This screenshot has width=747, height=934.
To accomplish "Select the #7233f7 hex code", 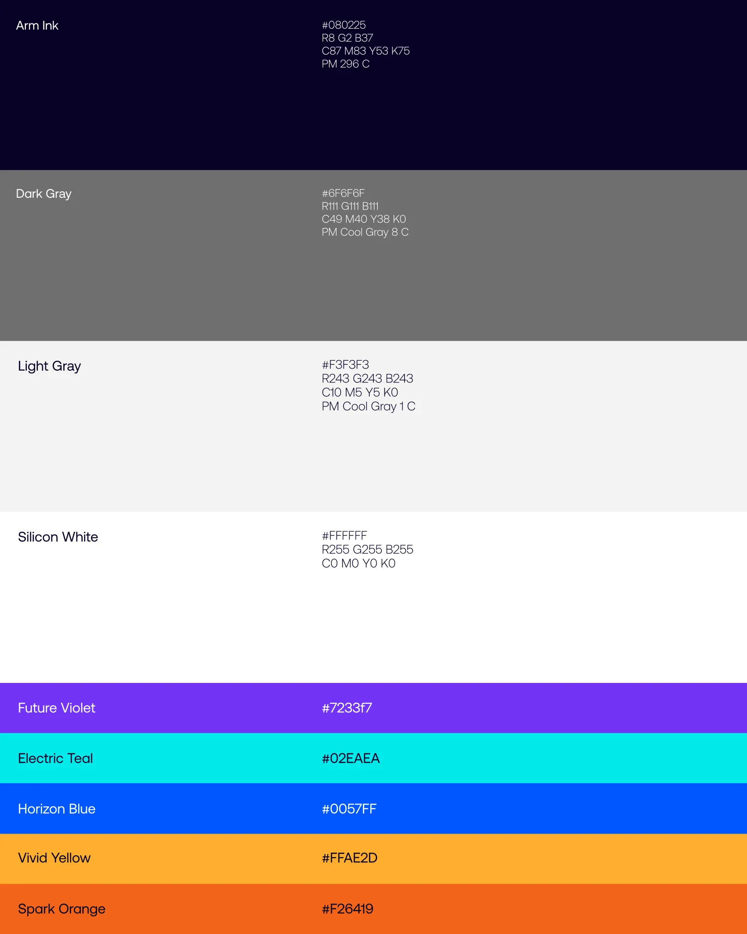I will (x=347, y=708).
